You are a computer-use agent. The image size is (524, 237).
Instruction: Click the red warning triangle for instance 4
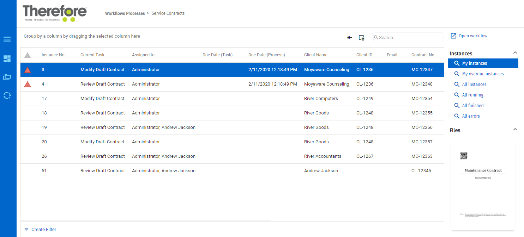(x=28, y=84)
